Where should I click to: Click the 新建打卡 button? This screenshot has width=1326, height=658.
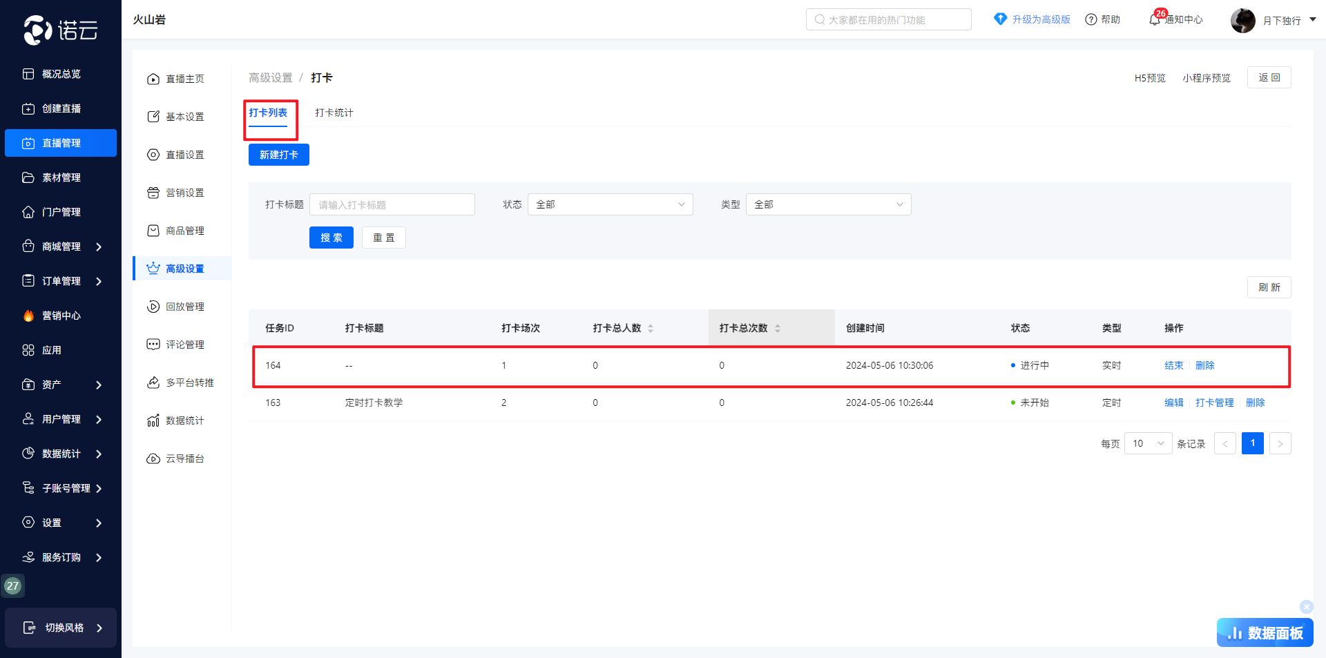click(279, 155)
